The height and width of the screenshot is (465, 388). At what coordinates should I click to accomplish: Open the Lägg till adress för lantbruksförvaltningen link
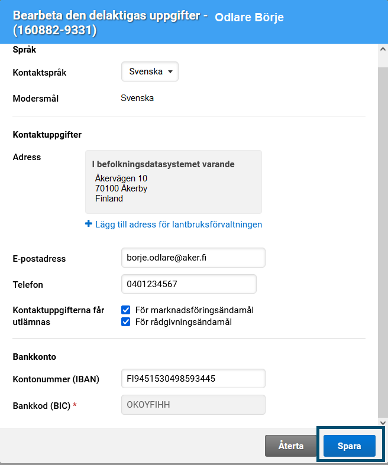(178, 225)
